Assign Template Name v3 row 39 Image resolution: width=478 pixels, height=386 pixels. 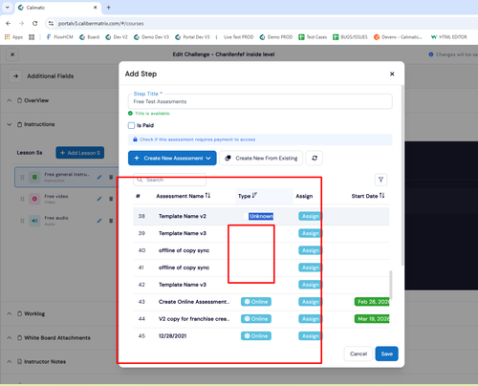click(x=310, y=233)
